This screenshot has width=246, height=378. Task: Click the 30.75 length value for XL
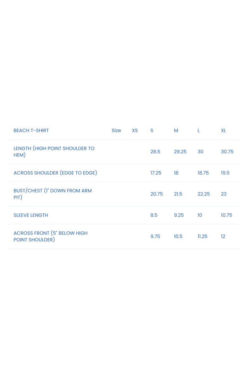(227, 152)
